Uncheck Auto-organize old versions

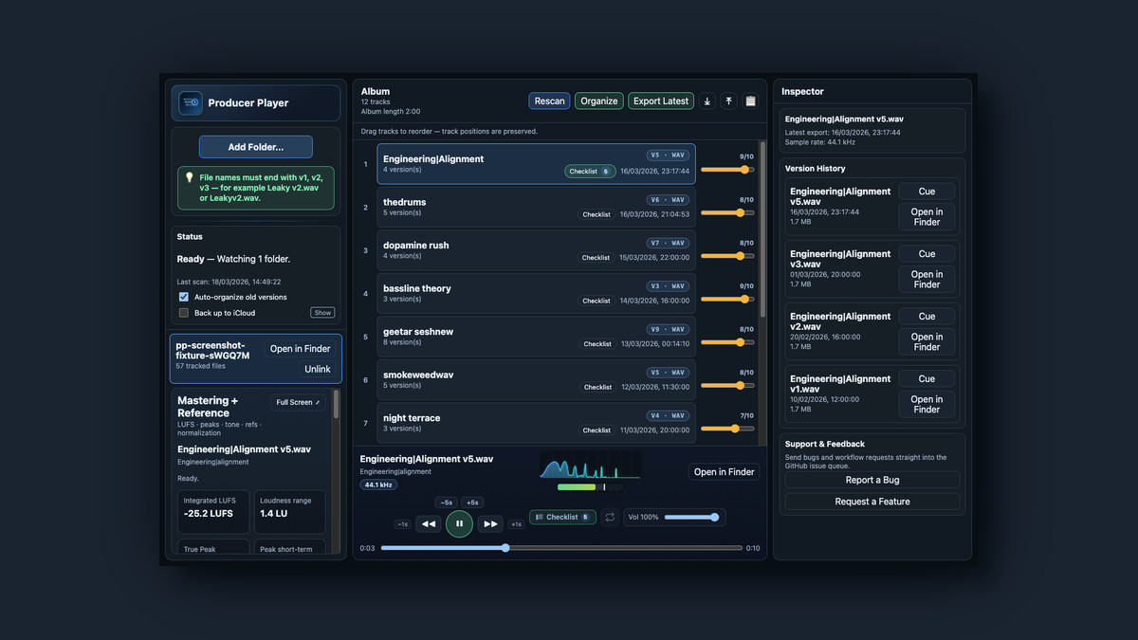(x=184, y=297)
